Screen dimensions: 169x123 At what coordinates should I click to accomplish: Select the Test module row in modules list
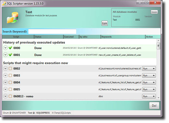(x=126, y=20)
